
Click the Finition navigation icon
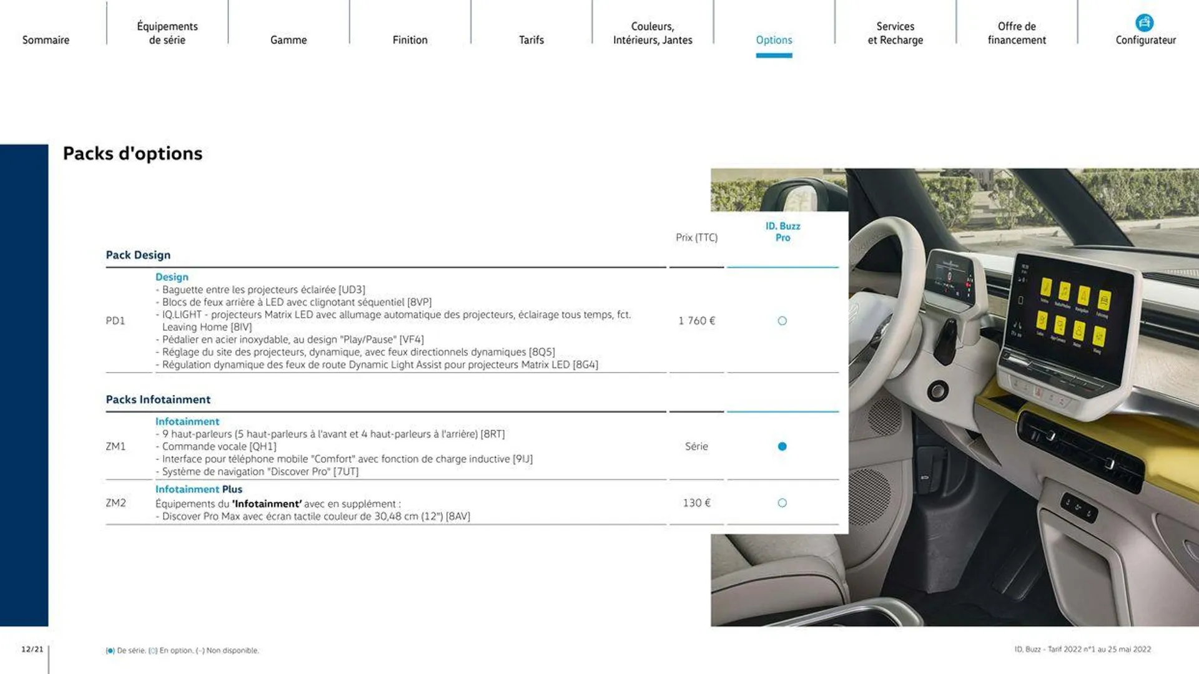410,39
